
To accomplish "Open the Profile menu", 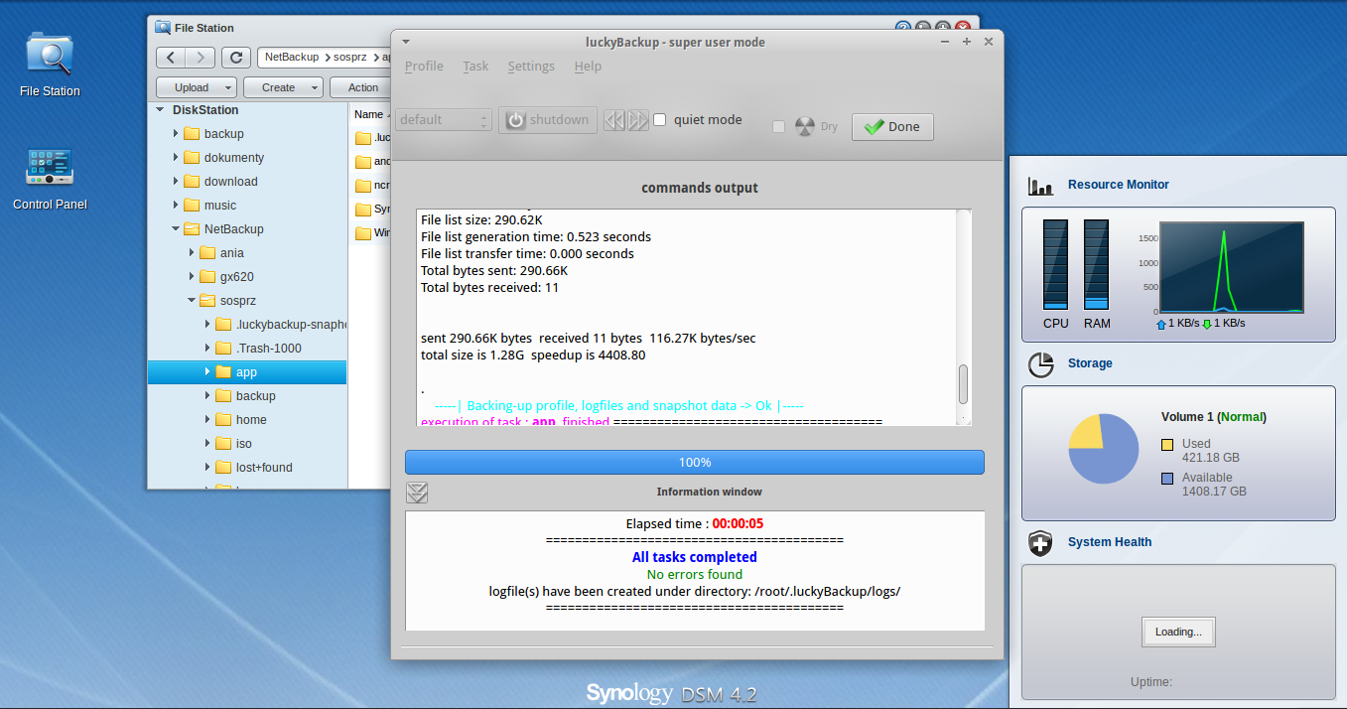I will click(424, 67).
